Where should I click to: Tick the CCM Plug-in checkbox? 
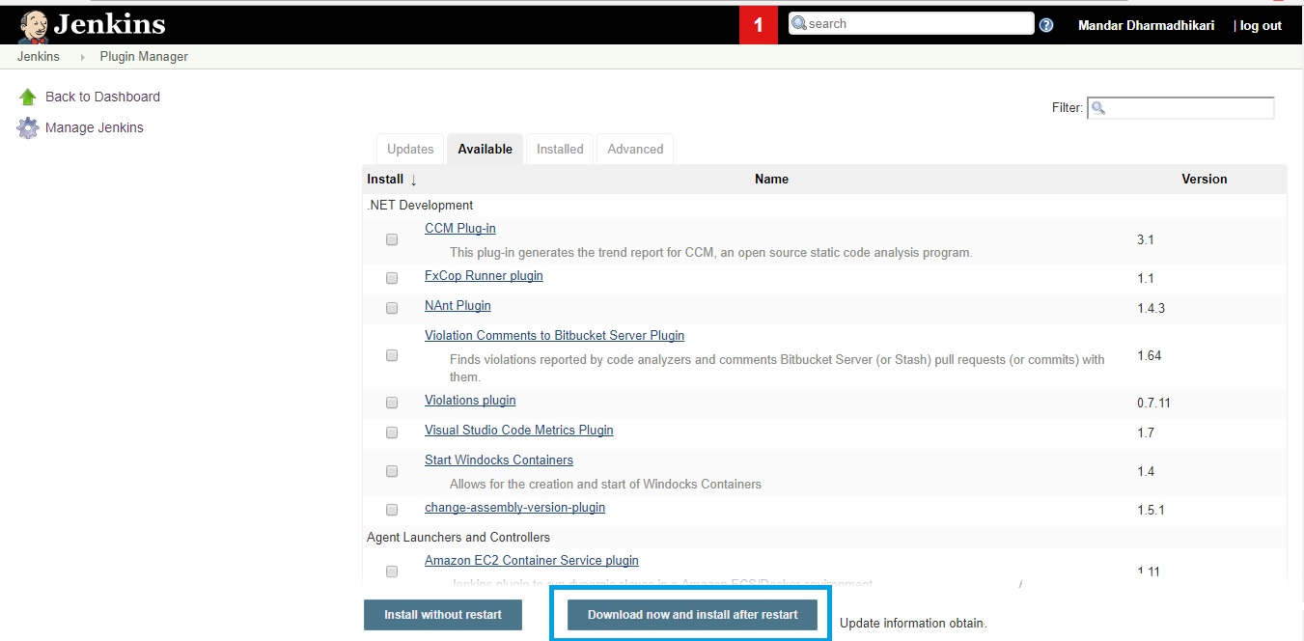click(392, 239)
